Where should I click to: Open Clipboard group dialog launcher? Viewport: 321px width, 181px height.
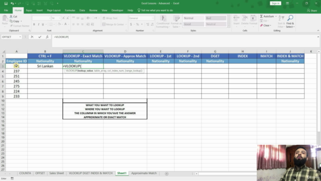click(30, 31)
